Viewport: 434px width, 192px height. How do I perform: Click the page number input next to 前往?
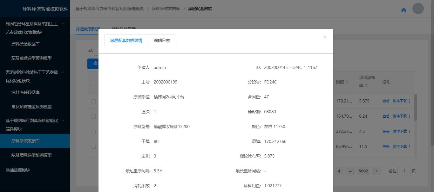pos(404,171)
